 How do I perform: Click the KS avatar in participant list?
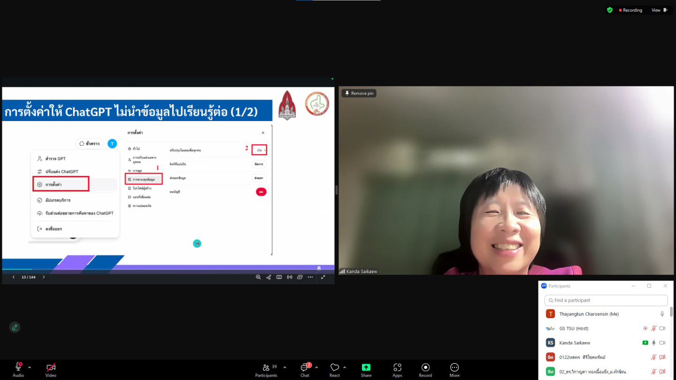click(550, 342)
